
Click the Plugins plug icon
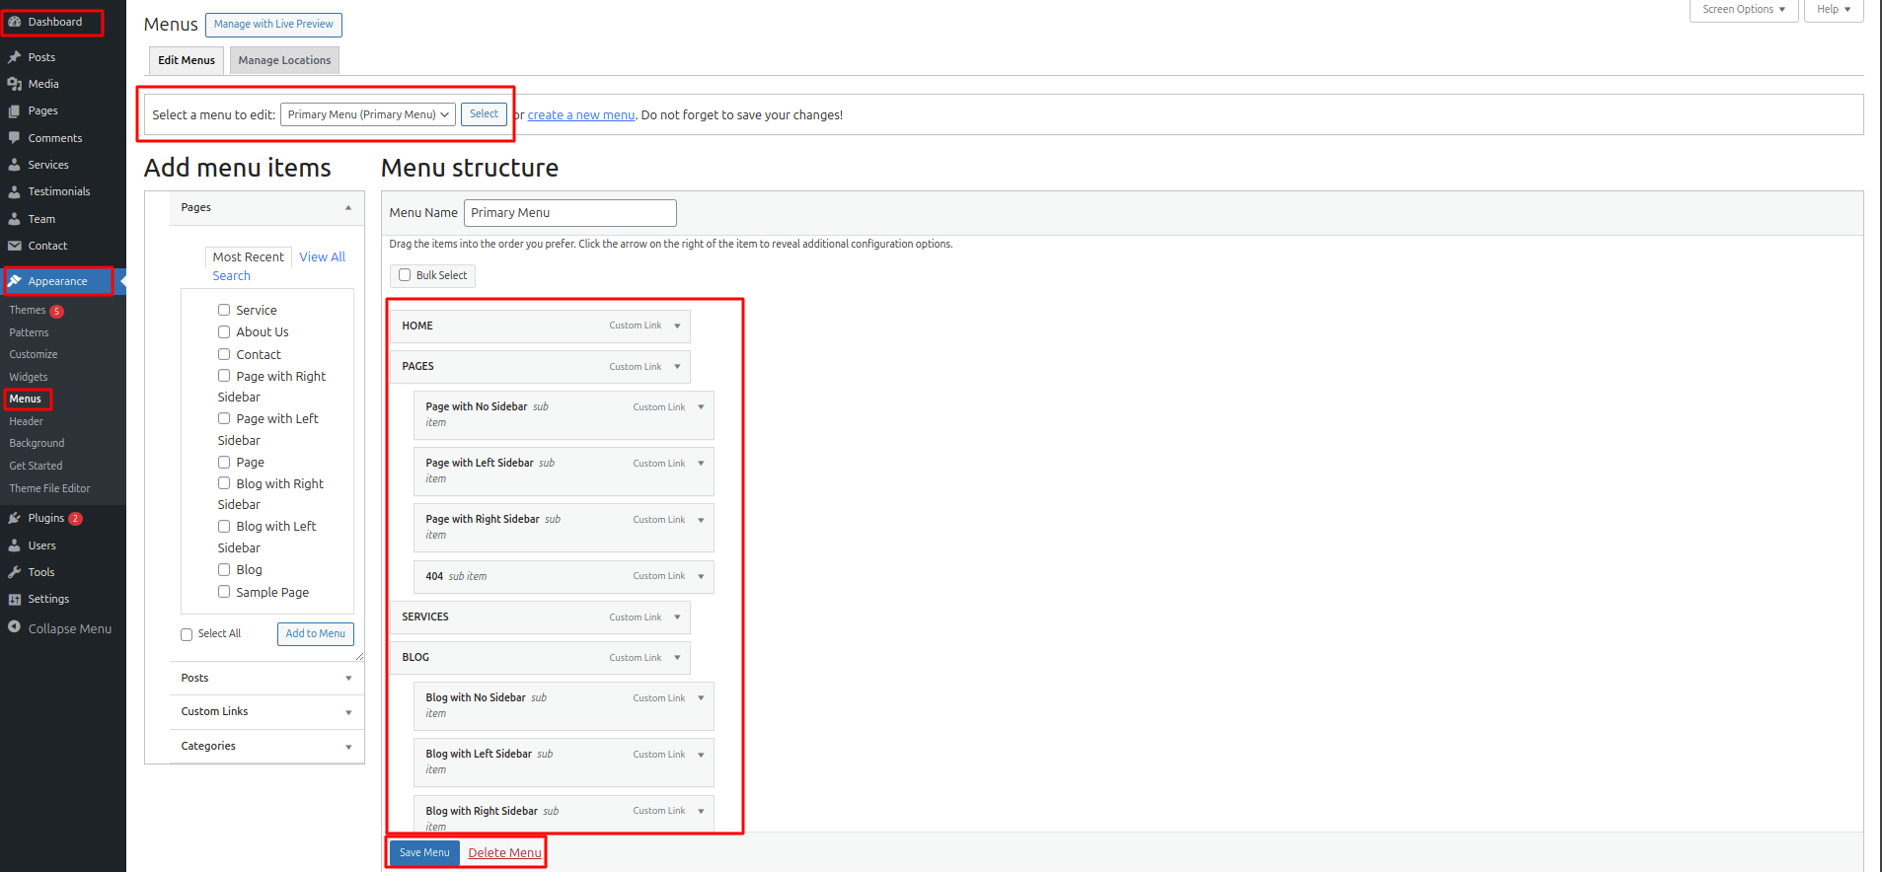pyautogui.click(x=15, y=518)
